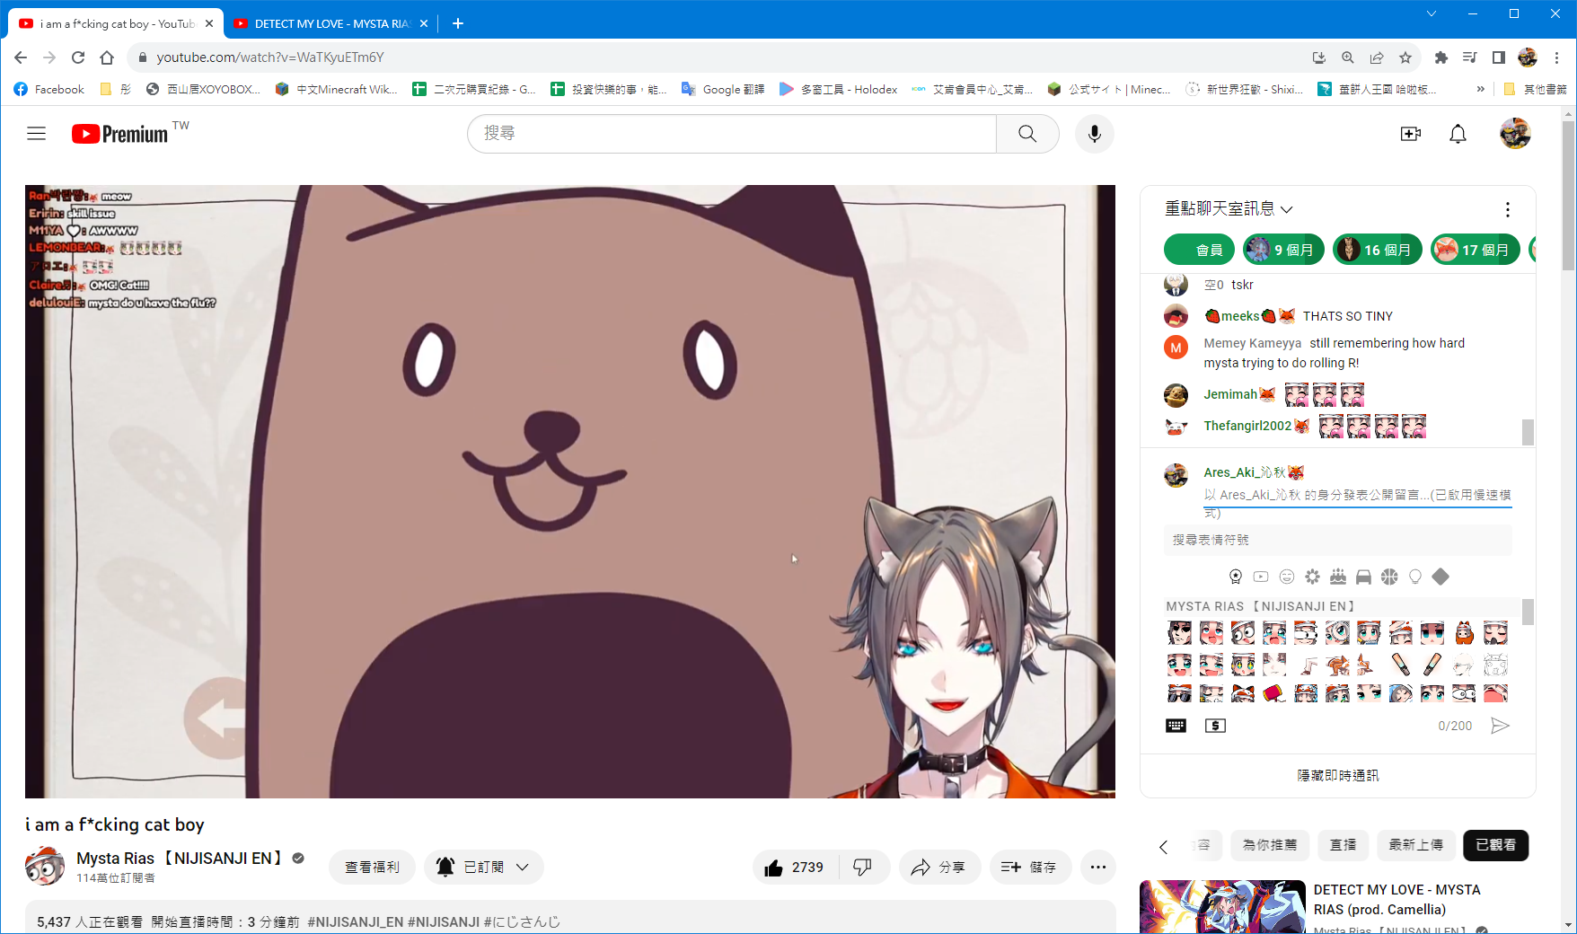Image resolution: width=1577 pixels, height=934 pixels.
Task: Open Super Chat dollar purchase button
Action: click(1215, 726)
